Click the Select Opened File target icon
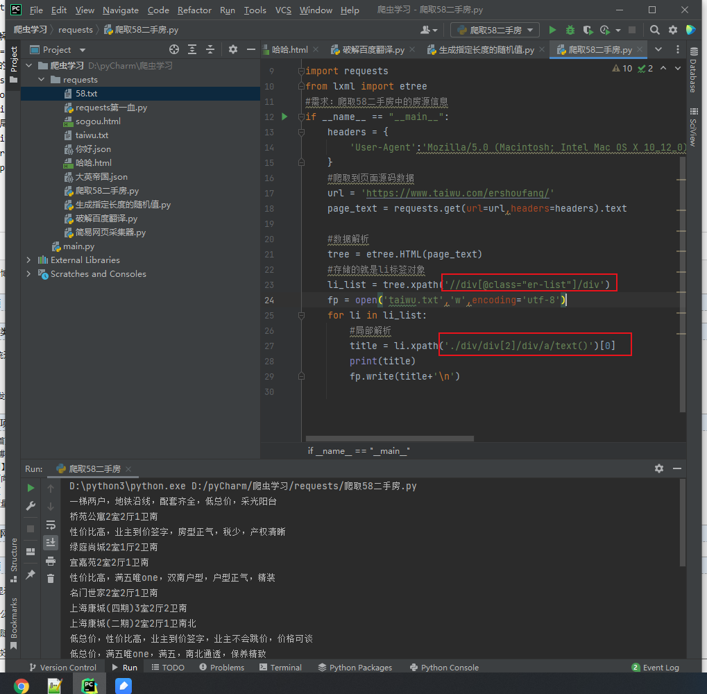707x694 pixels. coord(174,49)
